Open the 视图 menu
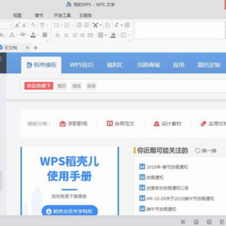The image size is (226, 226). [18, 16]
